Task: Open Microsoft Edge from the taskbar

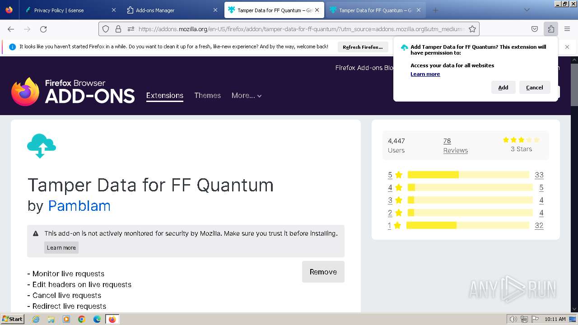Action: 97,319
